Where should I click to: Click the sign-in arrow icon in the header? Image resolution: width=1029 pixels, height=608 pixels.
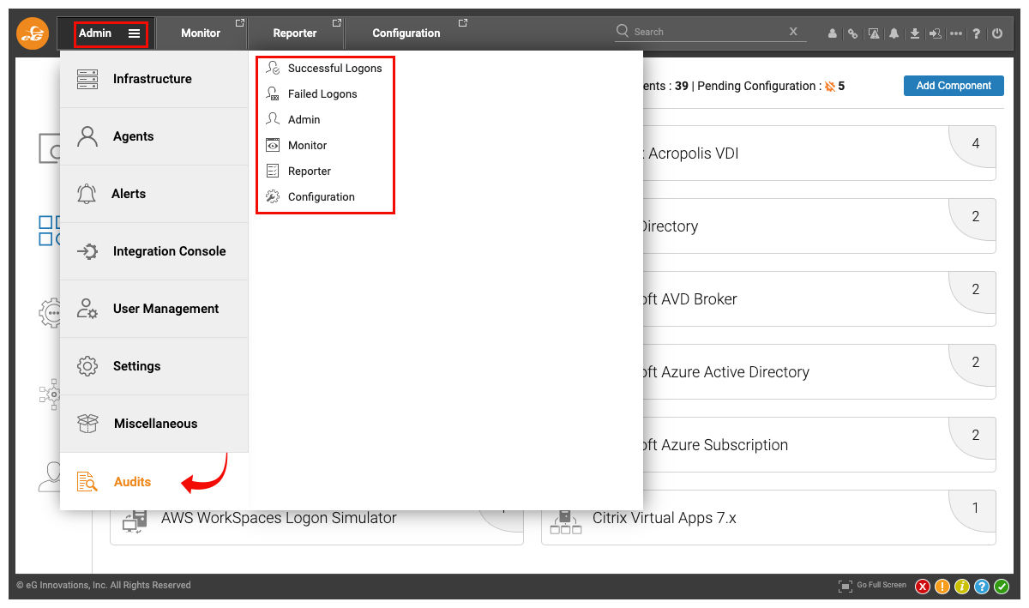[x=936, y=33]
